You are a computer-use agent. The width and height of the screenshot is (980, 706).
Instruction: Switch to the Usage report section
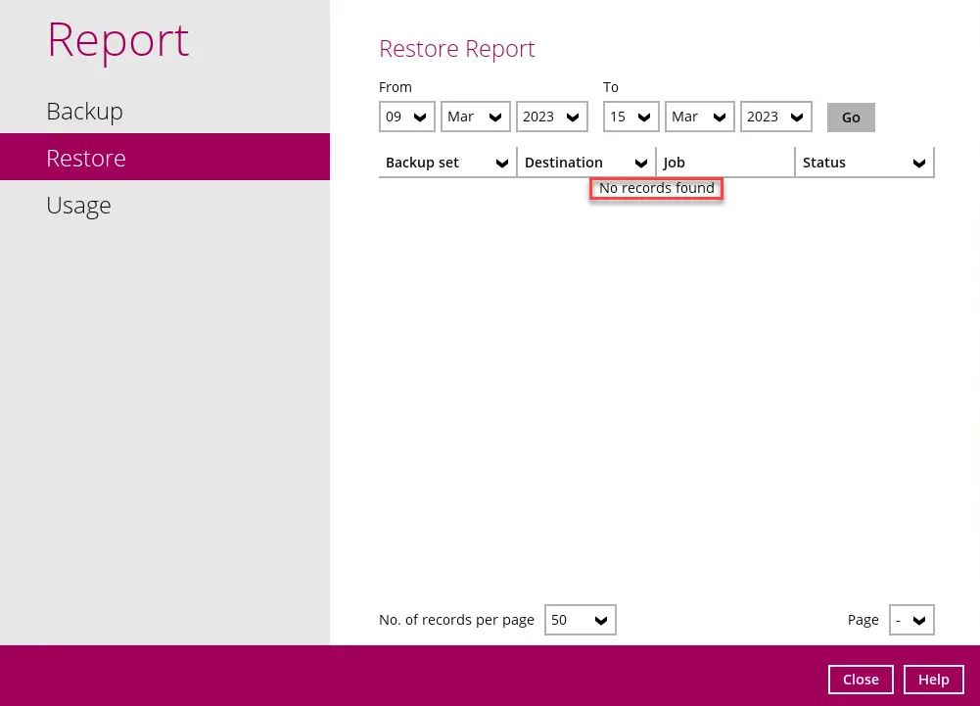point(78,205)
